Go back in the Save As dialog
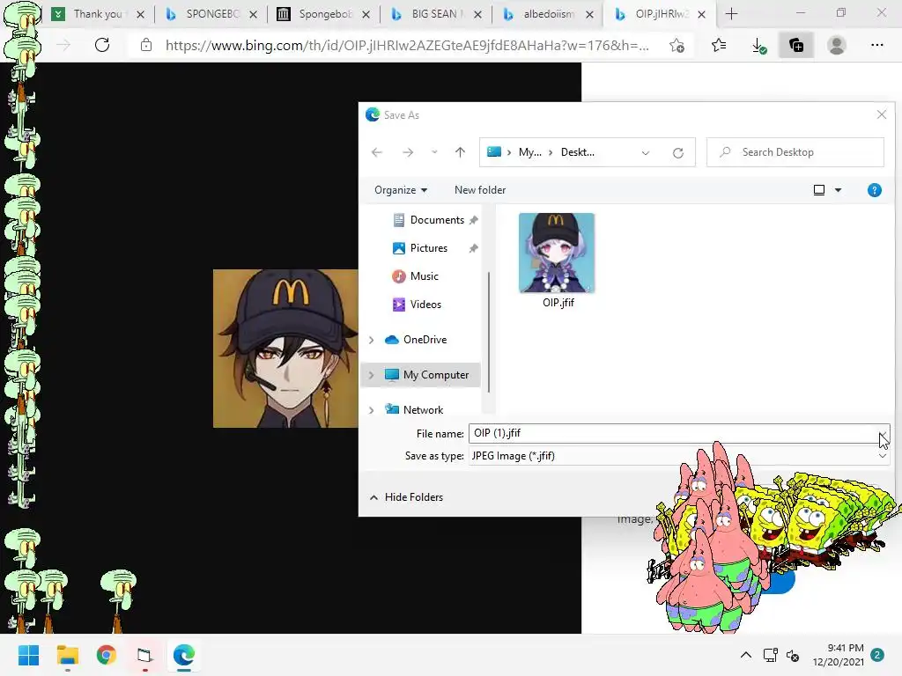902x676 pixels. [377, 152]
